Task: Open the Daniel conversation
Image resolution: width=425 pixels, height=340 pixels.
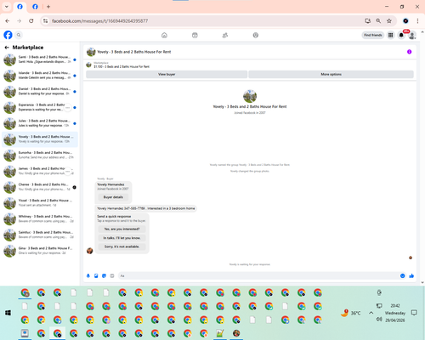Action: click(40, 92)
